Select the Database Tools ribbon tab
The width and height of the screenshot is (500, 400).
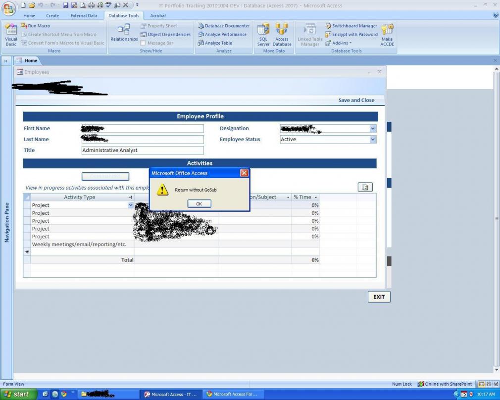tap(124, 15)
